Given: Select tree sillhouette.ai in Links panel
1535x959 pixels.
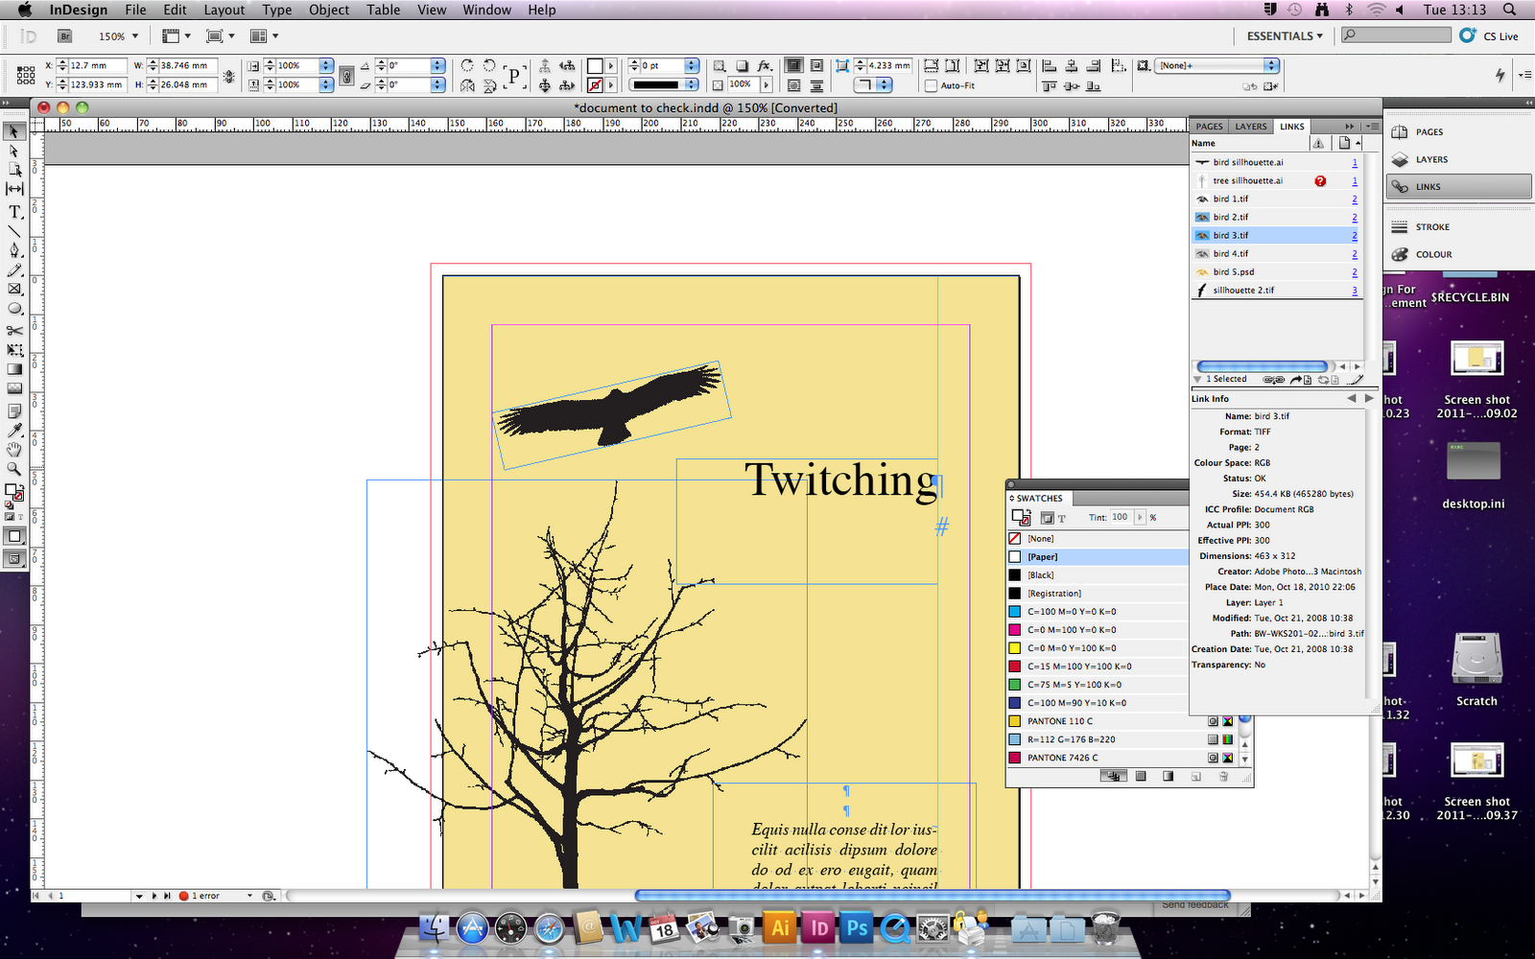Looking at the screenshot, I should pos(1247,180).
